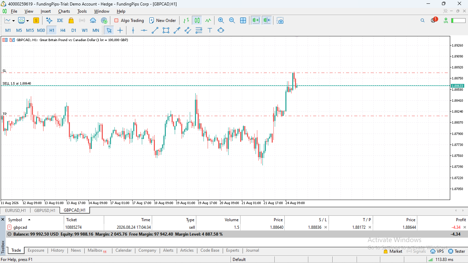Open the VPS button in the Toolbox
Viewport: 468px width, 263px height.
[x=437, y=251]
